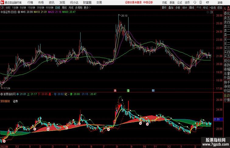Click the 上:21.17 indicator value

coord(32,94)
